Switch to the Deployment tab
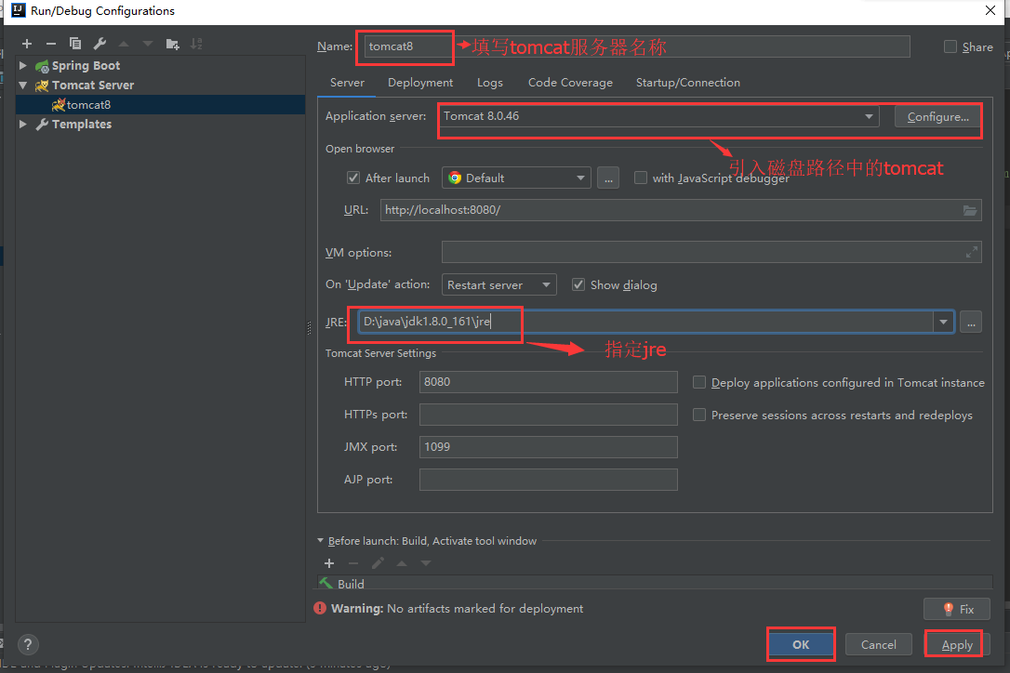Viewport: 1010px width, 673px height. click(420, 83)
